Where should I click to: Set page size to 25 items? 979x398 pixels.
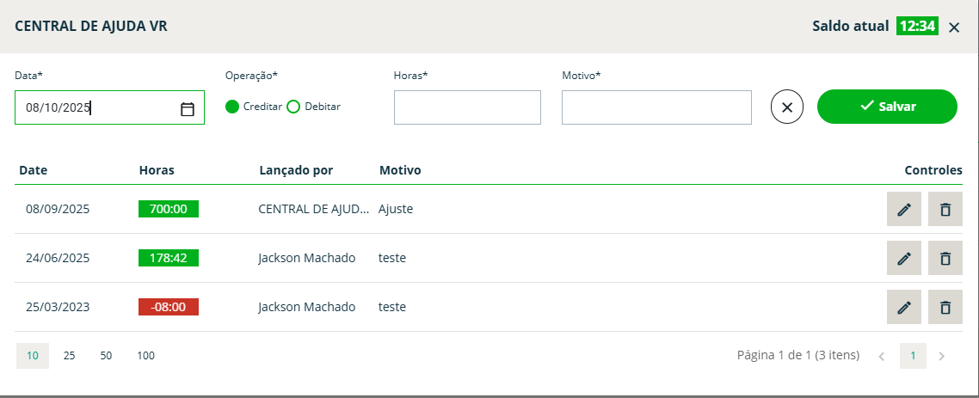70,356
